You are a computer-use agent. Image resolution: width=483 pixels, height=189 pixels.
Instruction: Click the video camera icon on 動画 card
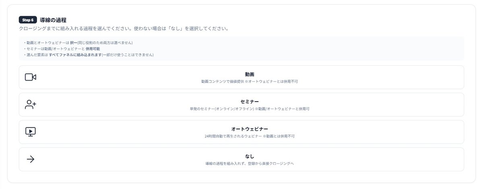(x=31, y=77)
